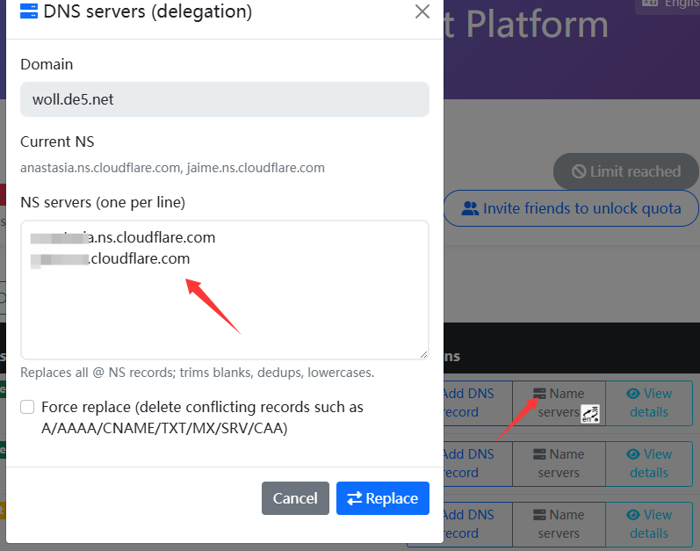Click the translate icon beside first Name servers

[x=590, y=414]
